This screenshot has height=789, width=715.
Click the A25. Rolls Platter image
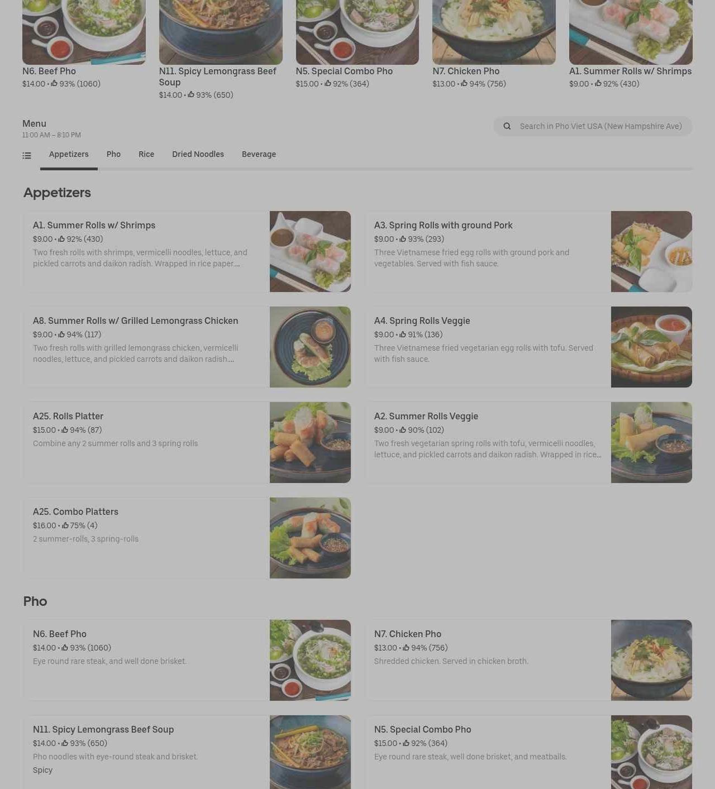[310, 442]
